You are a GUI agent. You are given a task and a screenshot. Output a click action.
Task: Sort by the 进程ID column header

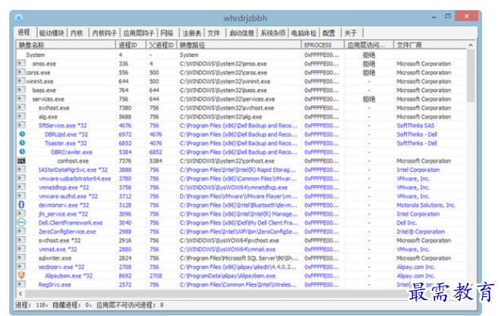pyautogui.click(x=131, y=45)
